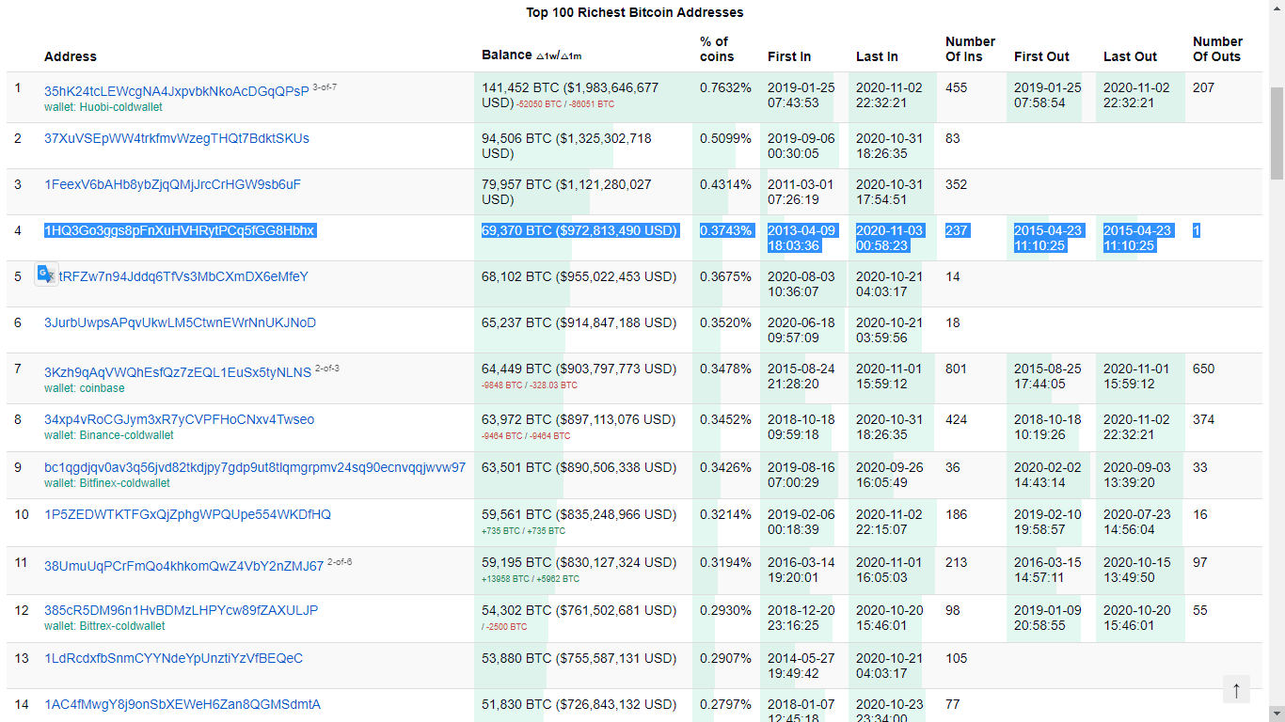Click the scroll-to-top arrow button
This screenshot has width=1285, height=722.
pos(1236,689)
